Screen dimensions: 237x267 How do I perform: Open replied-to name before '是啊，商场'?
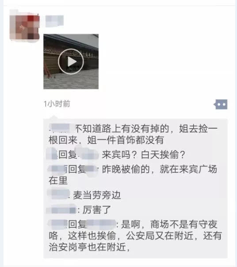pyautogui.click(x=101, y=224)
